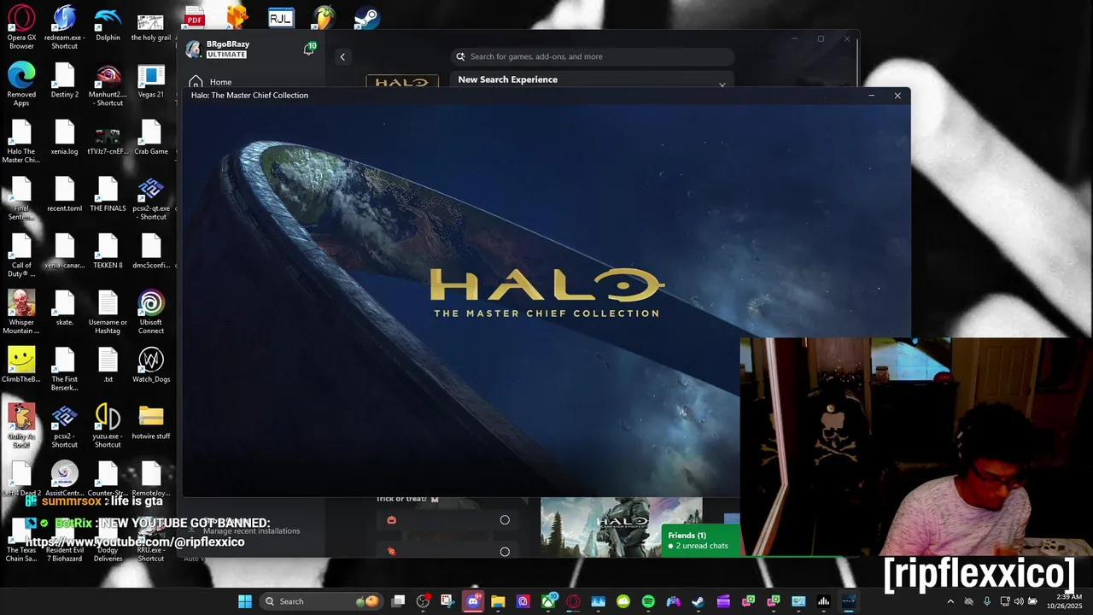Show hidden system tray icons
1093x615 pixels.
click(x=950, y=601)
